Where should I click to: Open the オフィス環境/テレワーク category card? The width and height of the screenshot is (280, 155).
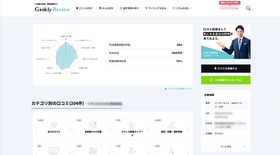click(x=132, y=129)
